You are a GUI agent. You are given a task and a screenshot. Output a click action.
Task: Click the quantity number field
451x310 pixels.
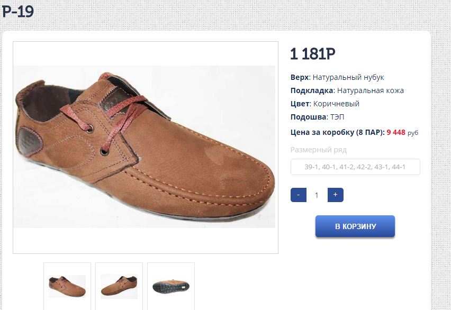click(317, 195)
